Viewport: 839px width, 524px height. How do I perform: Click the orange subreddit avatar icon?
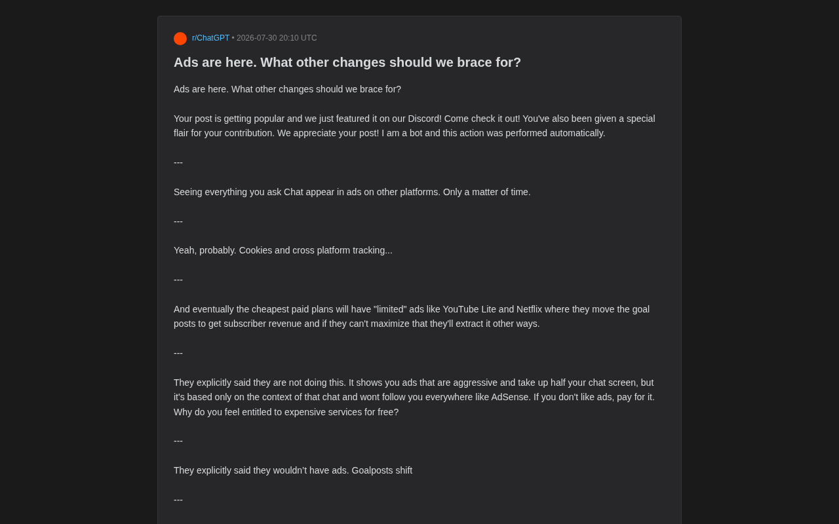pos(180,39)
